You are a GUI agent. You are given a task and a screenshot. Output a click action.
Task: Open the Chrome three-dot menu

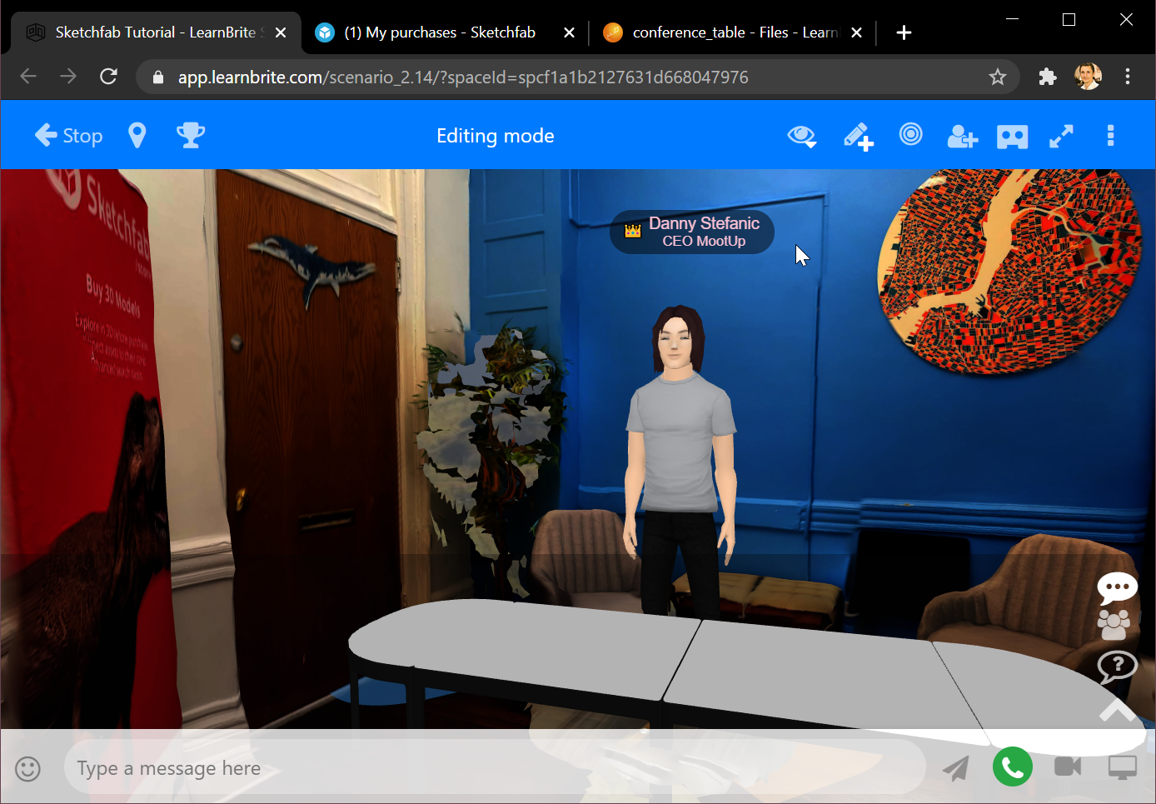coord(1128,77)
